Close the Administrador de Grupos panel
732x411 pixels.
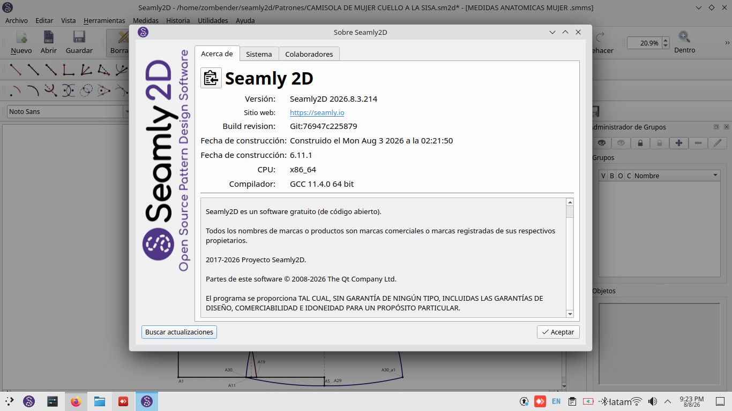click(x=726, y=127)
